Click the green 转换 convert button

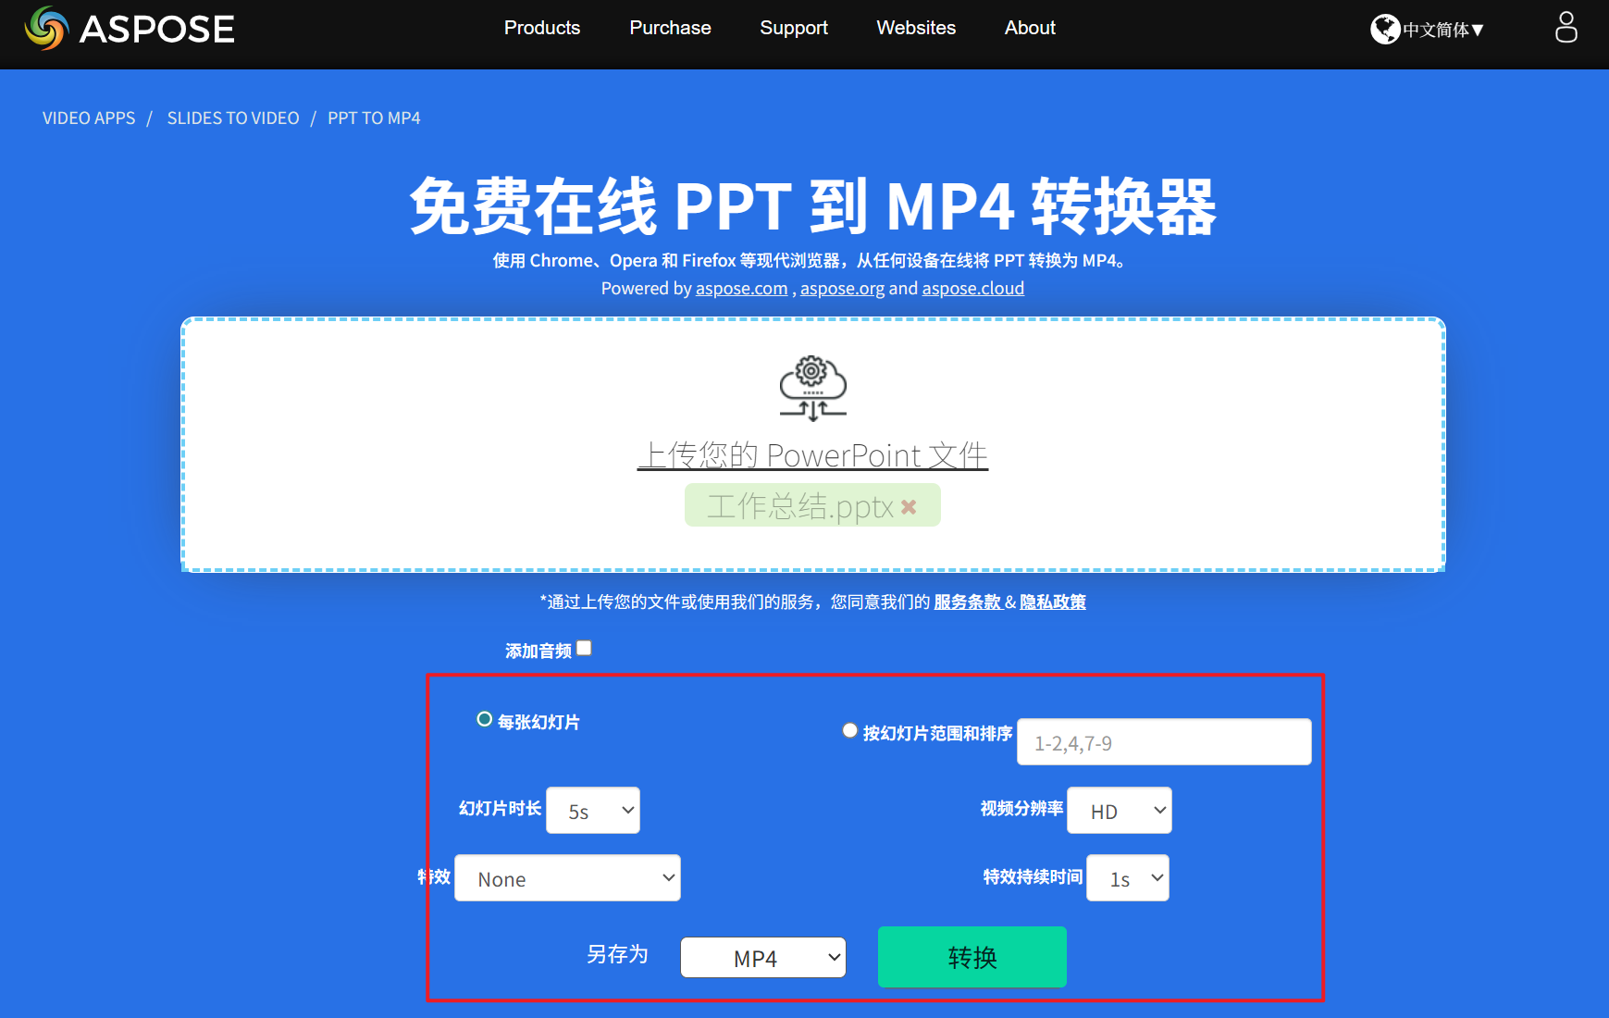point(971,957)
